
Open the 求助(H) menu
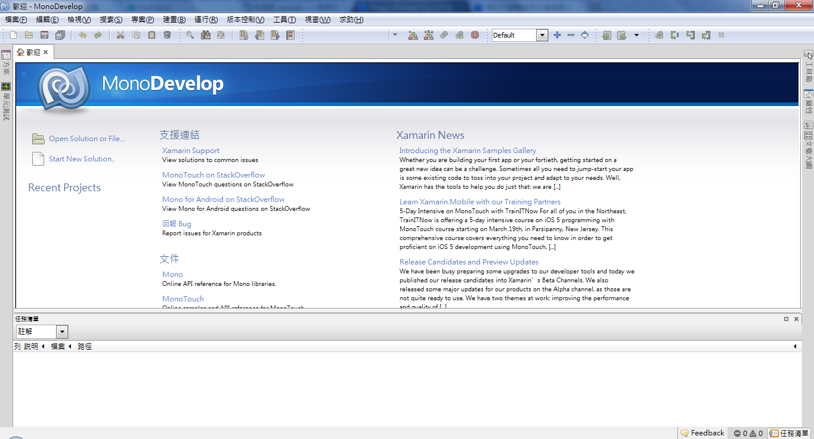pos(351,20)
